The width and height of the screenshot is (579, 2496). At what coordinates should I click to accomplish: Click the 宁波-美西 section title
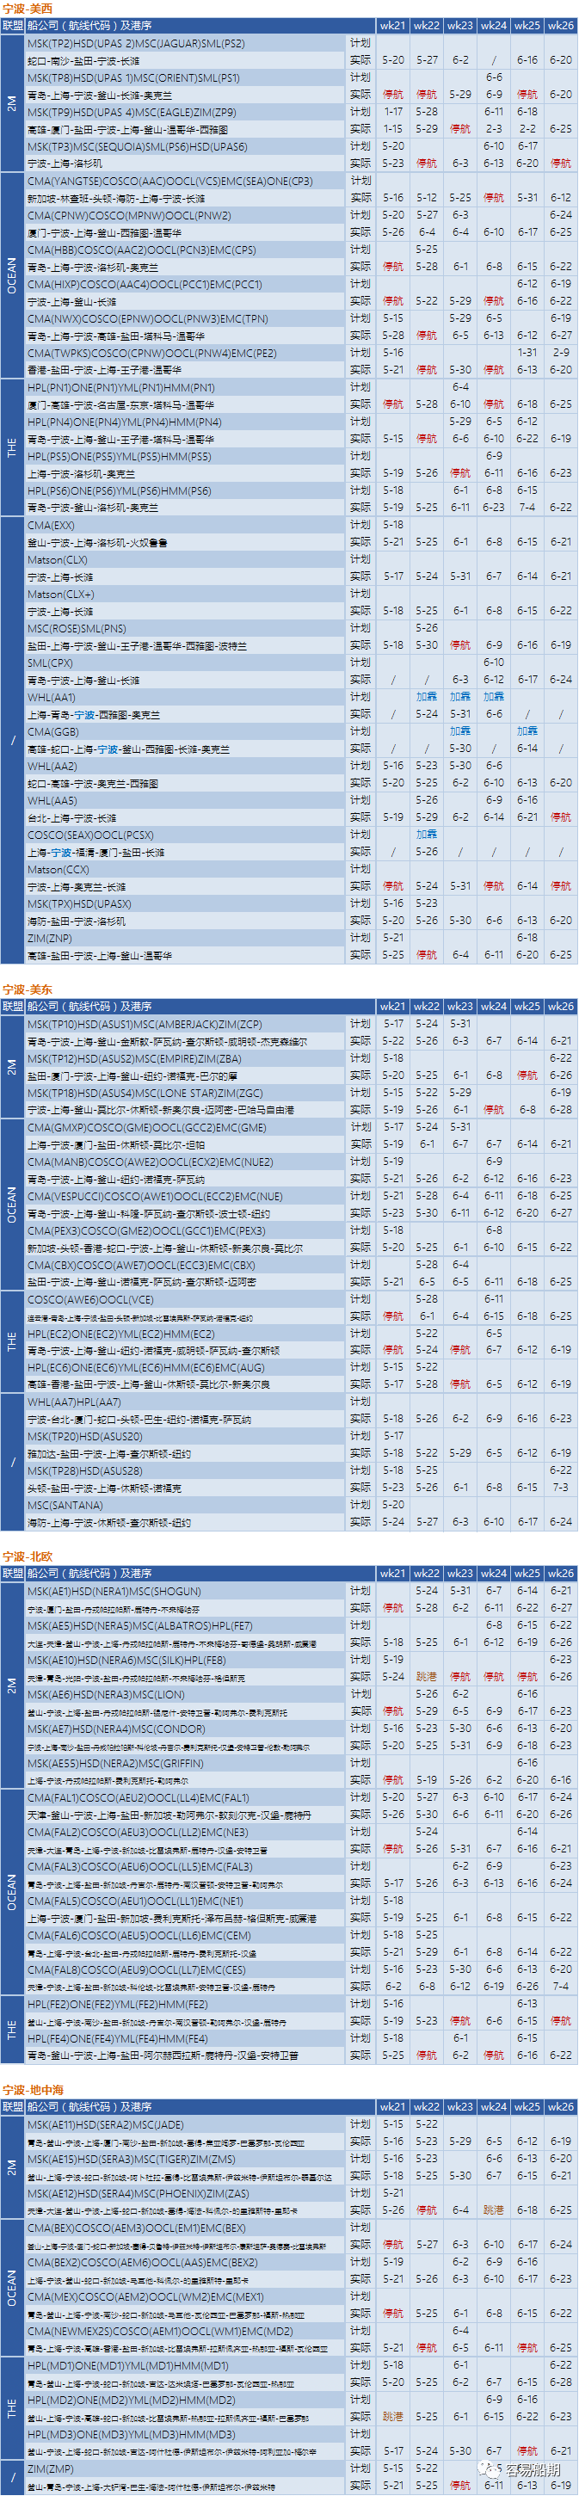tap(28, 9)
